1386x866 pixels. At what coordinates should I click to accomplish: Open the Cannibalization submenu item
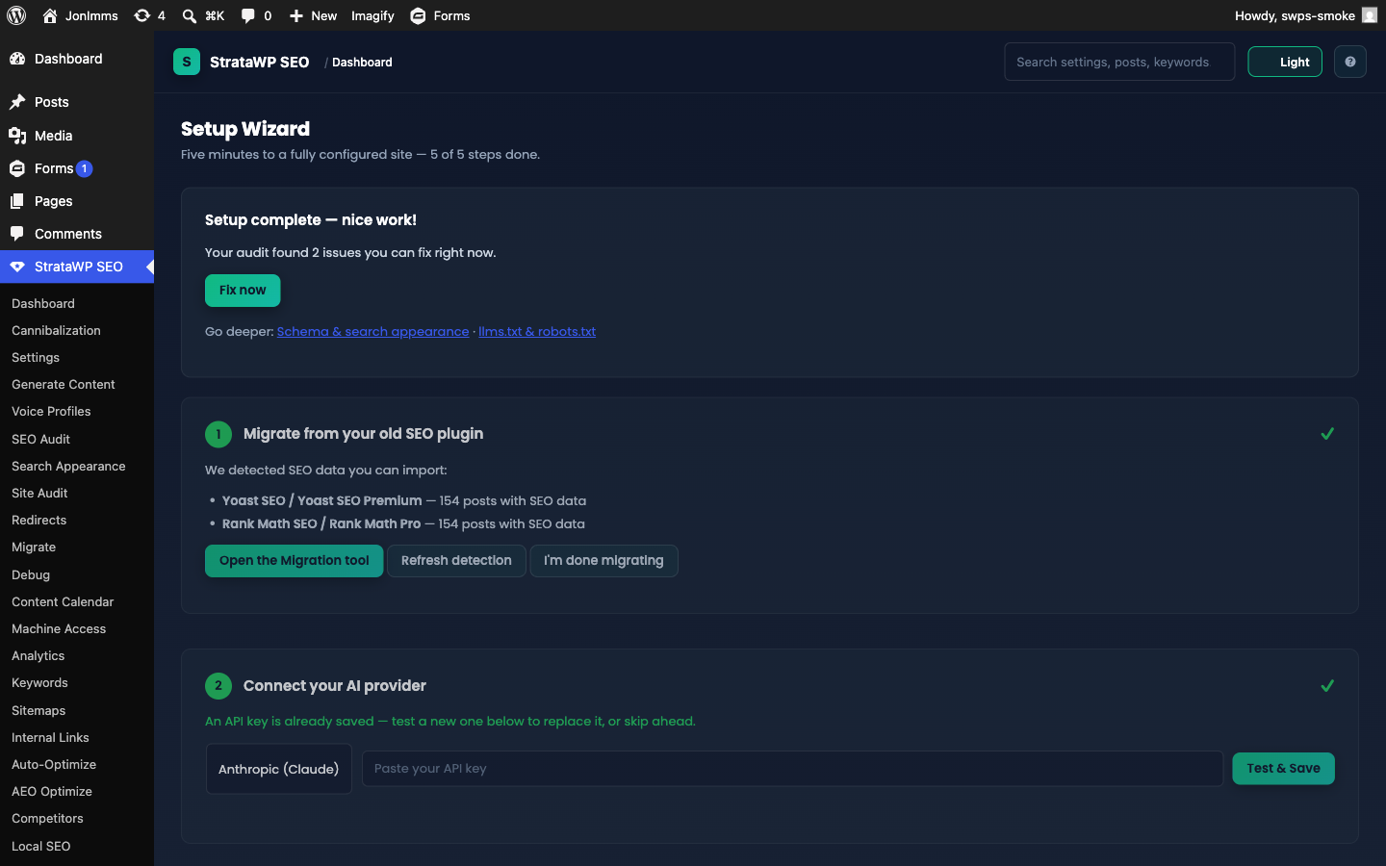pyautogui.click(x=56, y=330)
